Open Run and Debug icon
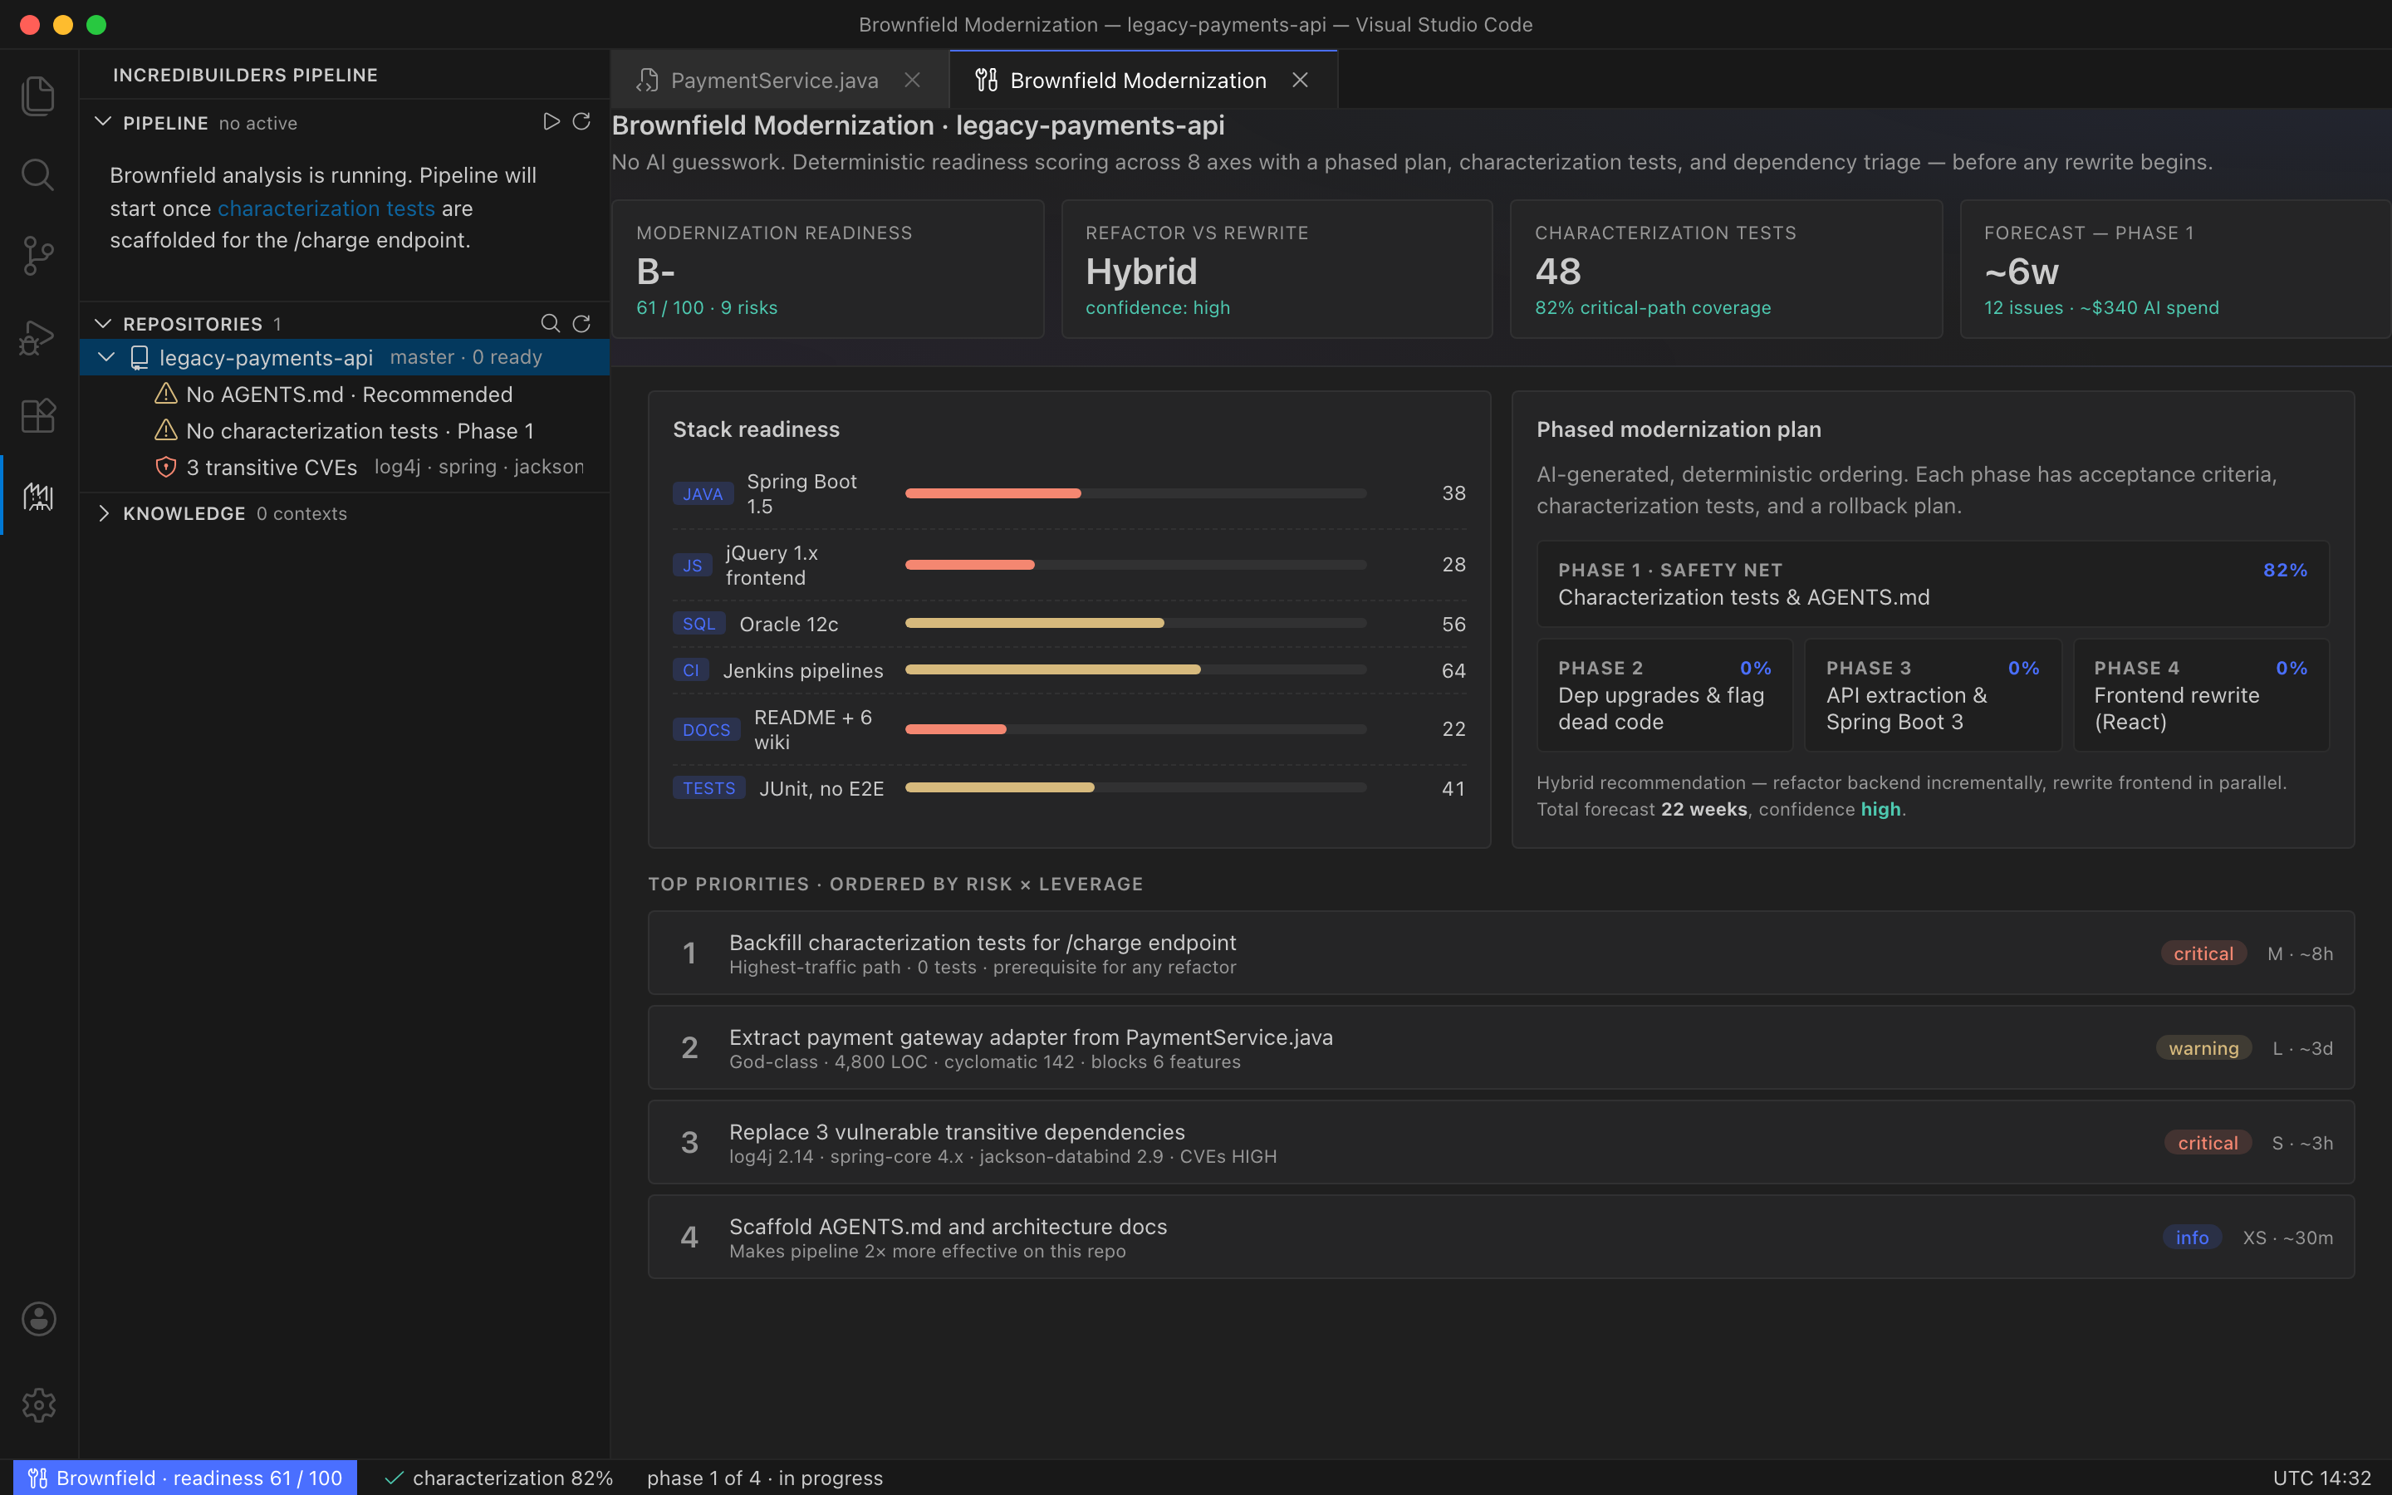Image resolution: width=2392 pixels, height=1495 pixels. tap(38, 337)
